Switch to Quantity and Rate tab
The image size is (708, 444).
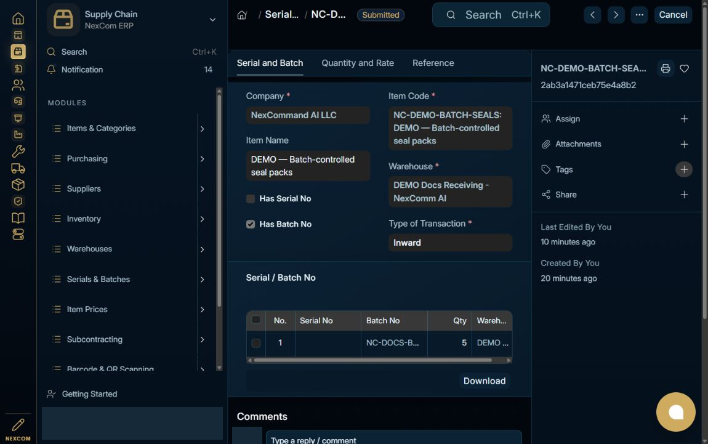[358, 63]
